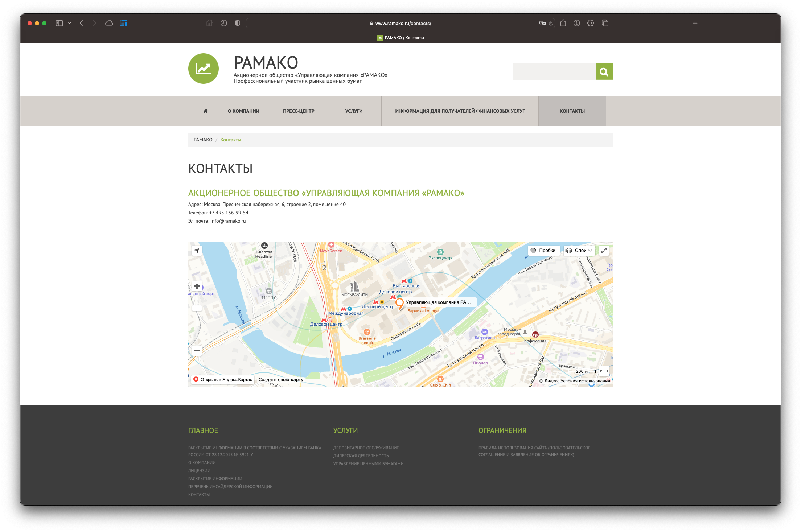The image size is (801, 532).
Task: Click the privacy shield icon
Action: [238, 23]
